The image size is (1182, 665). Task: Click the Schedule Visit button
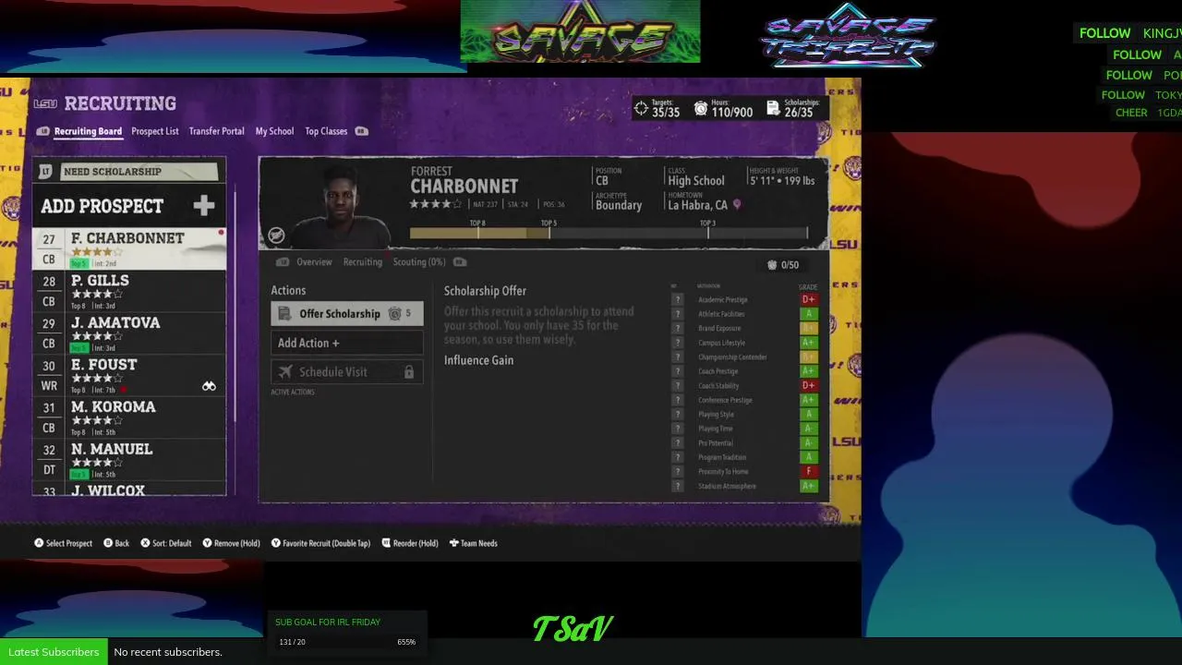pos(347,372)
